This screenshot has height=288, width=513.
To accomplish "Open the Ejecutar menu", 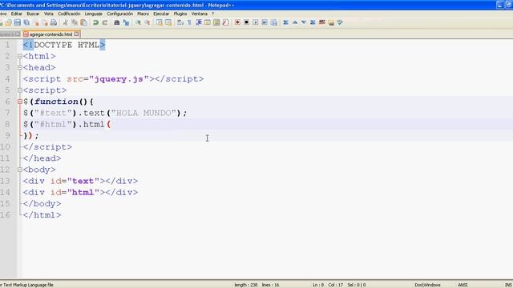I will click(161, 14).
